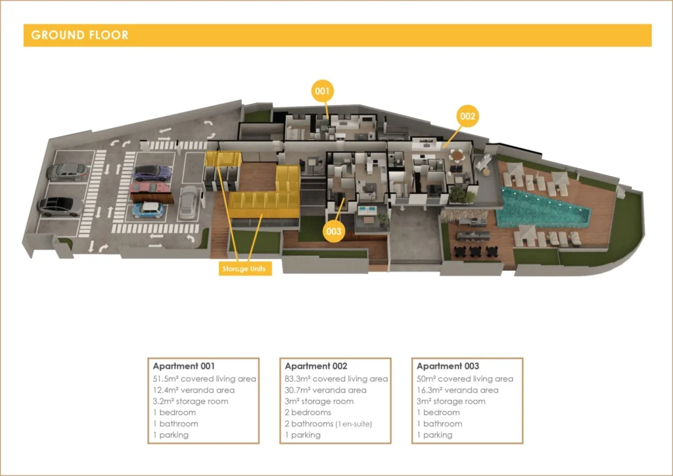673x476 pixels.
Task: Select the white car in parking lot
Action: click(189, 202)
